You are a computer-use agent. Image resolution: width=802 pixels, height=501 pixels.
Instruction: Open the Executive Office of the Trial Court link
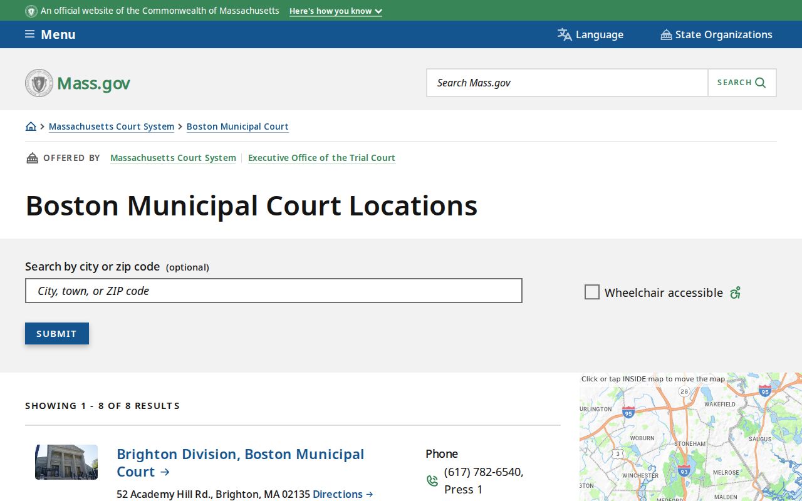click(321, 158)
